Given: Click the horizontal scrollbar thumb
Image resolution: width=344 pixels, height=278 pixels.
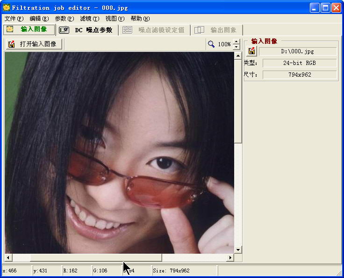Looking at the screenshot, I should pos(96,257).
